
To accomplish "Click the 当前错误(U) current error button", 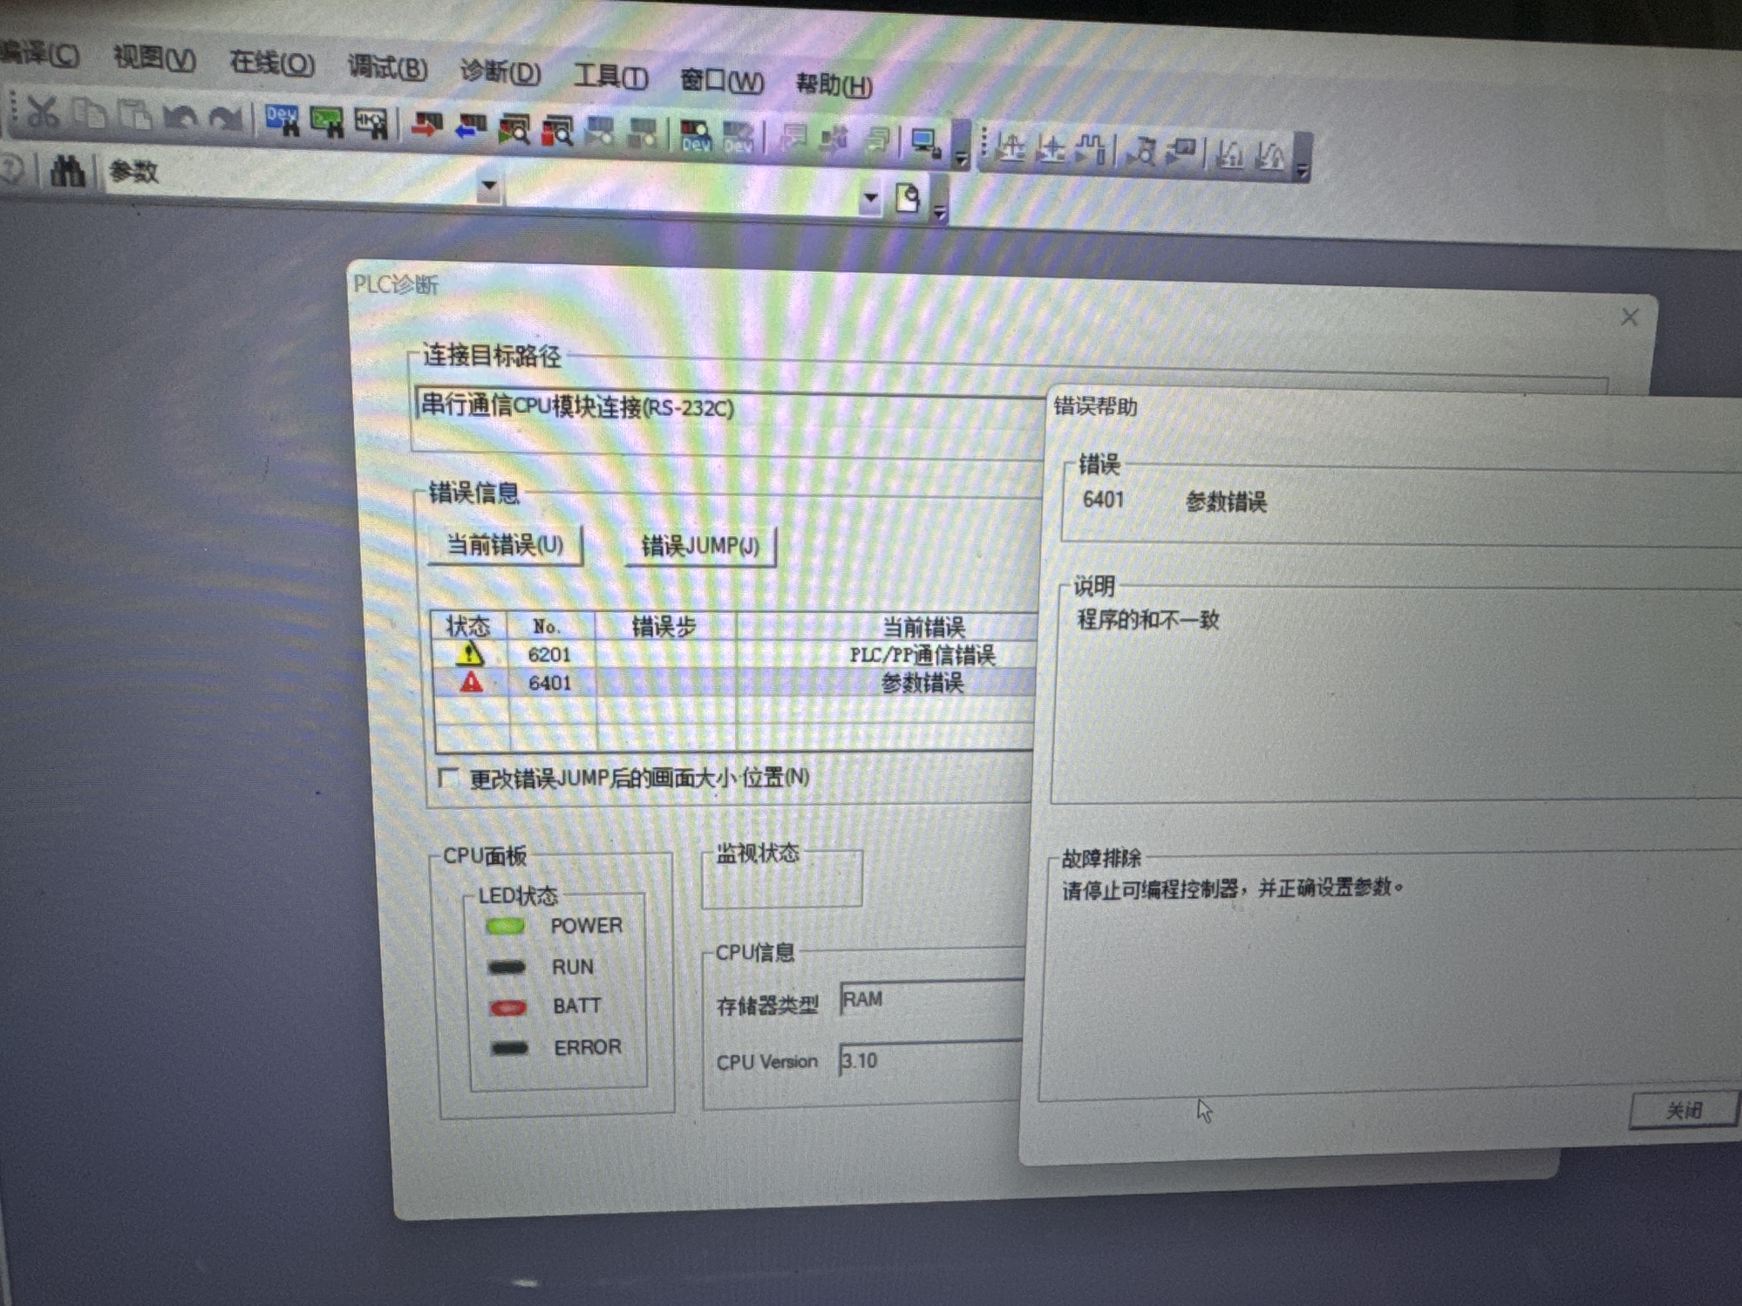I will pyautogui.click(x=505, y=545).
